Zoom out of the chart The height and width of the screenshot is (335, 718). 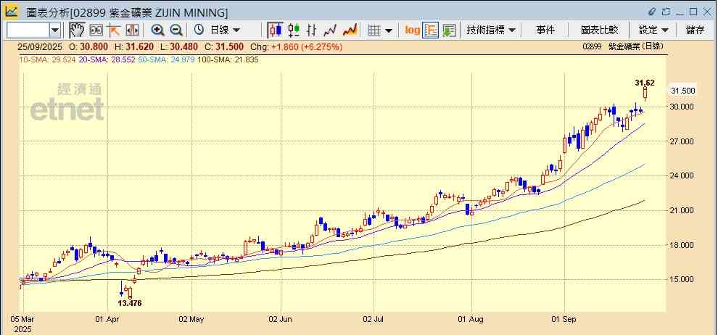coord(176,30)
